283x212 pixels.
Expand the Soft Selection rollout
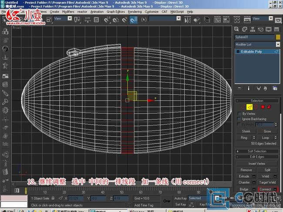pos(257,151)
